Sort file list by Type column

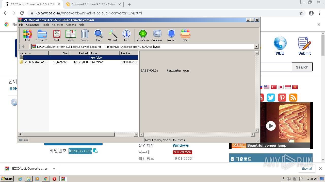(x=104, y=53)
